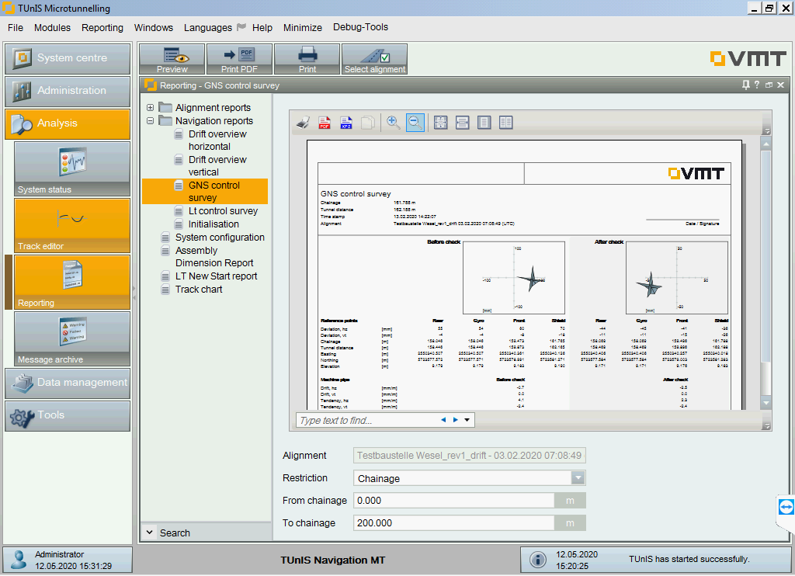
Task: Click the Administrator user icon
Action: (19, 560)
